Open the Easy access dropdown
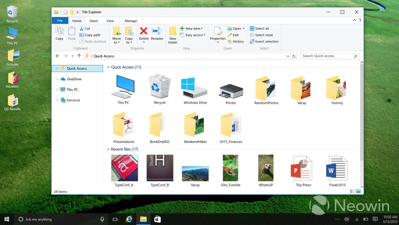Image resolution: width=399 pixels, height=225 pixels. pos(194,35)
